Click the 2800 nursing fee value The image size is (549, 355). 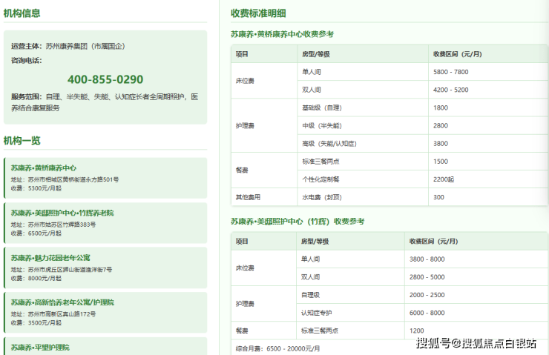(x=441, y=125)
